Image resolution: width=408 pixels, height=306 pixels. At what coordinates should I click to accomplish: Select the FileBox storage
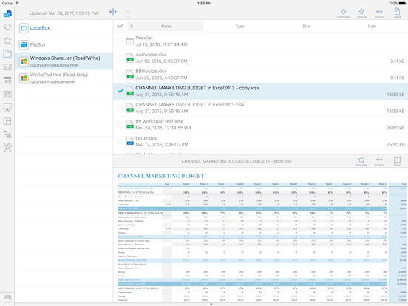click(x=64, y=45)
